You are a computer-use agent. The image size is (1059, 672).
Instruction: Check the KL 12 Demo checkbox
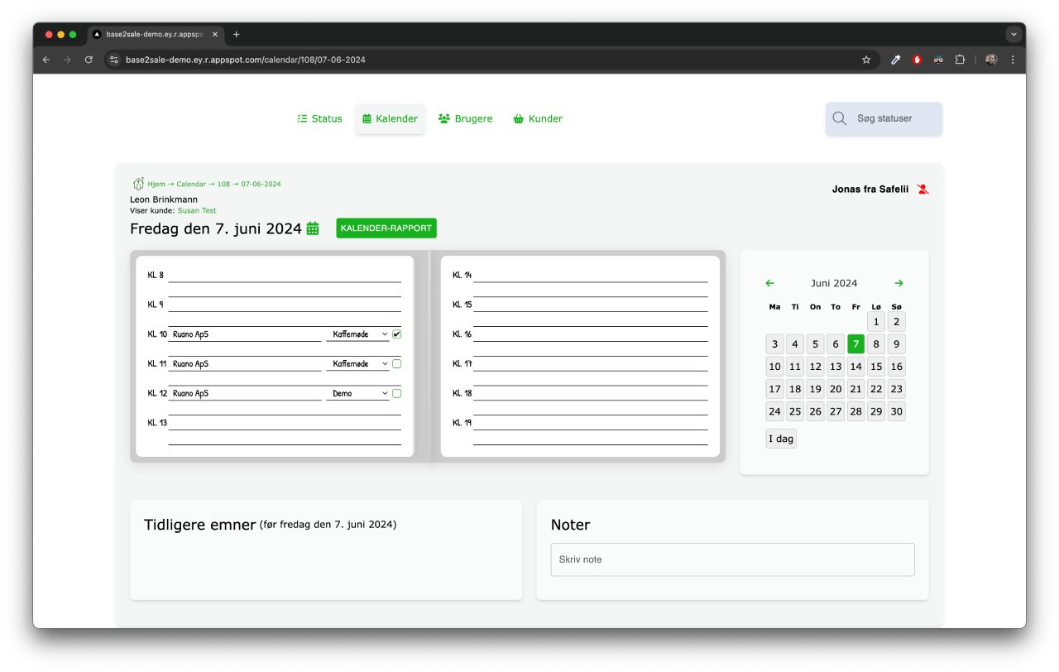(x=397, y=394)
